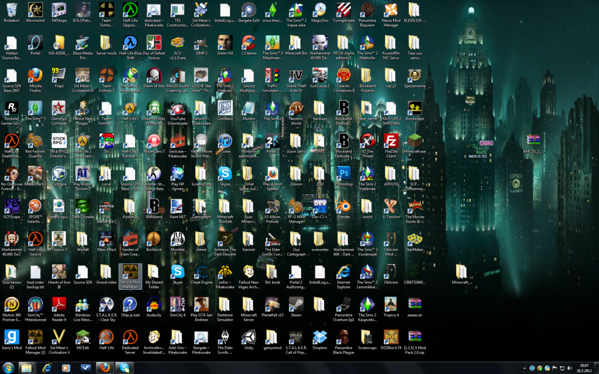Select the Photoshop shortcut

(343, 176)
